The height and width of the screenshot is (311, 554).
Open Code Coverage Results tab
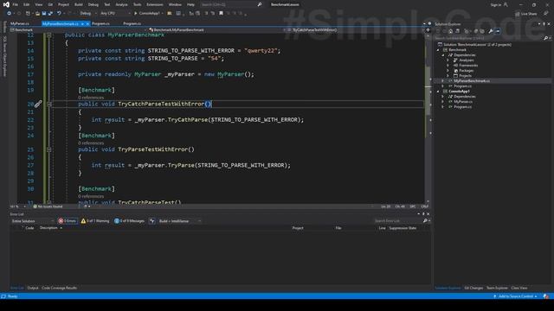coord(59,288)
